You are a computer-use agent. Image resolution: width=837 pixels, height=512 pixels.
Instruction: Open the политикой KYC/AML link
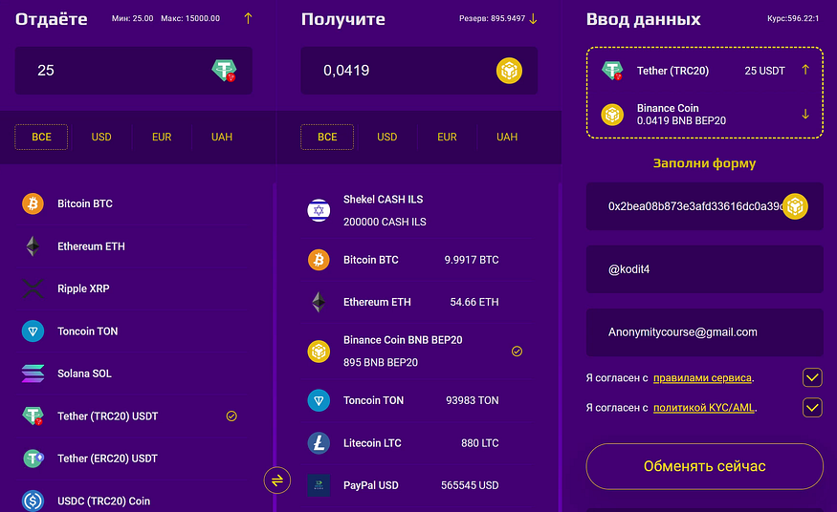[704, 408]
